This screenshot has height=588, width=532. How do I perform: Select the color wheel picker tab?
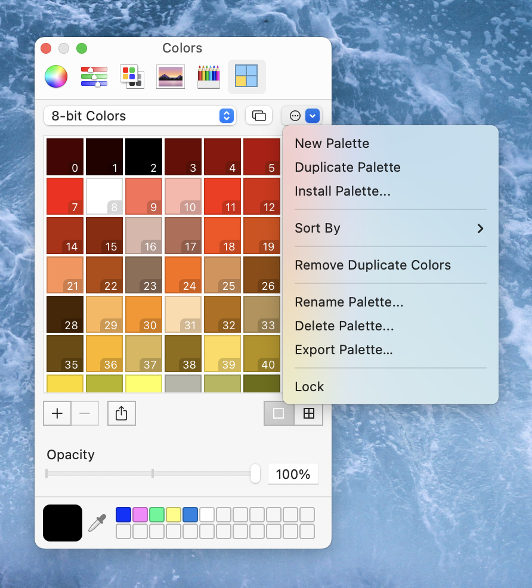[56, 76]
